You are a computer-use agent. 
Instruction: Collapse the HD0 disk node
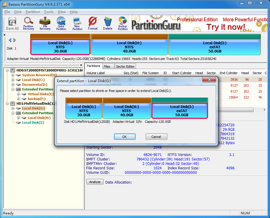tap(7, 70)
